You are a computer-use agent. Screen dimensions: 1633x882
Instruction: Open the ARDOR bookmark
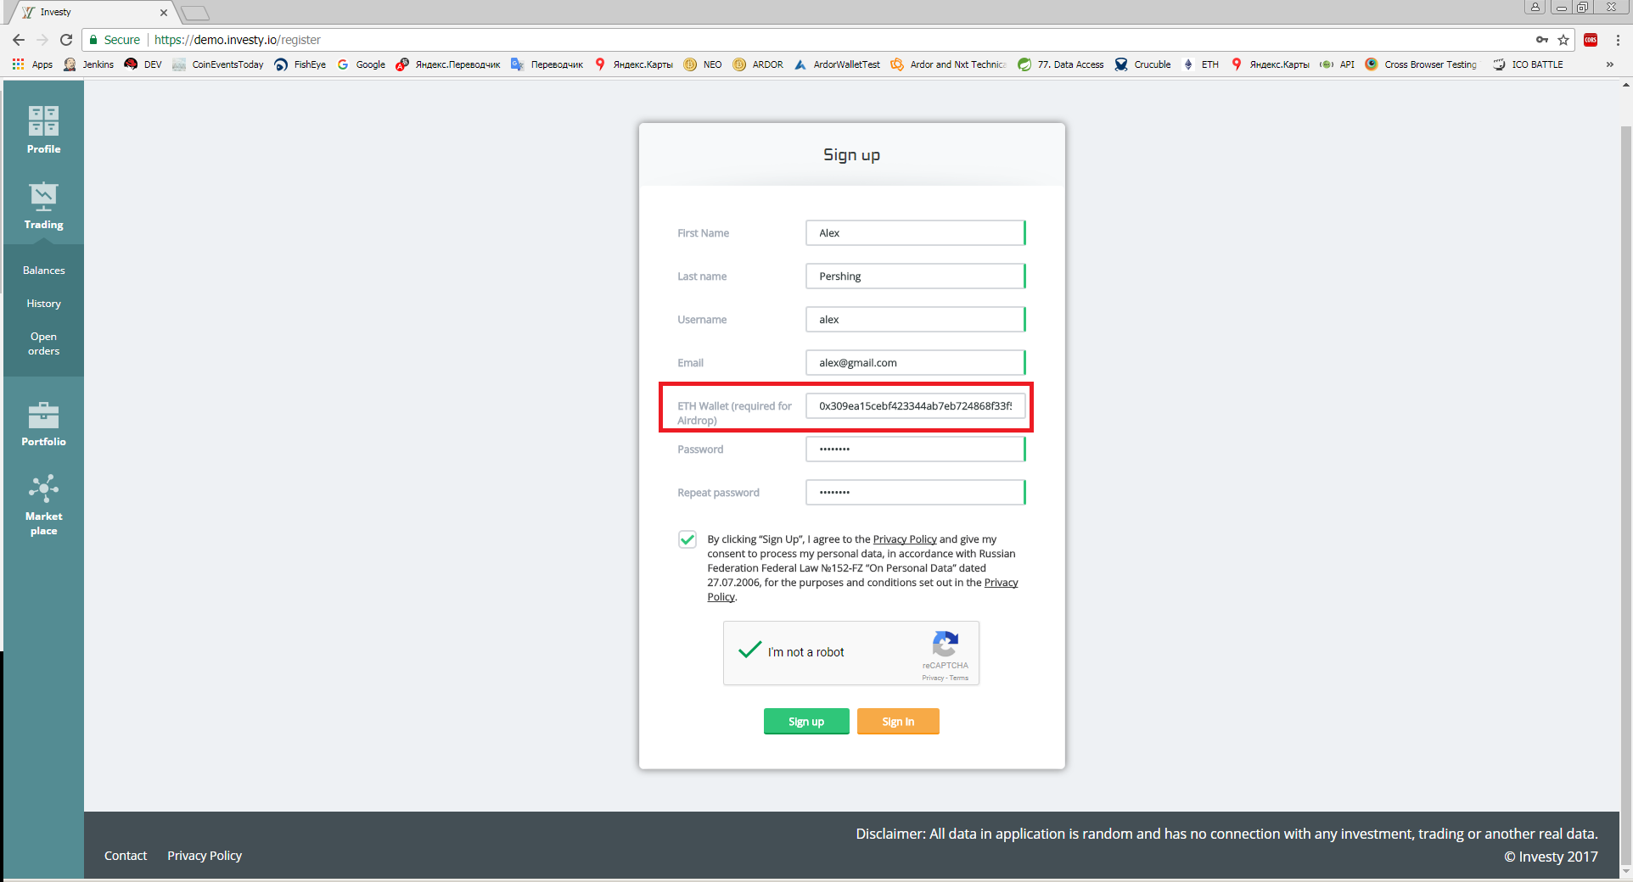coord(758,64)
